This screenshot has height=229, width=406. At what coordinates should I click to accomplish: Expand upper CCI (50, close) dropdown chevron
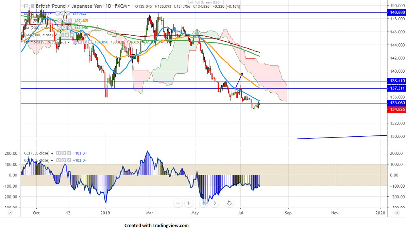(x=52, y=154)
